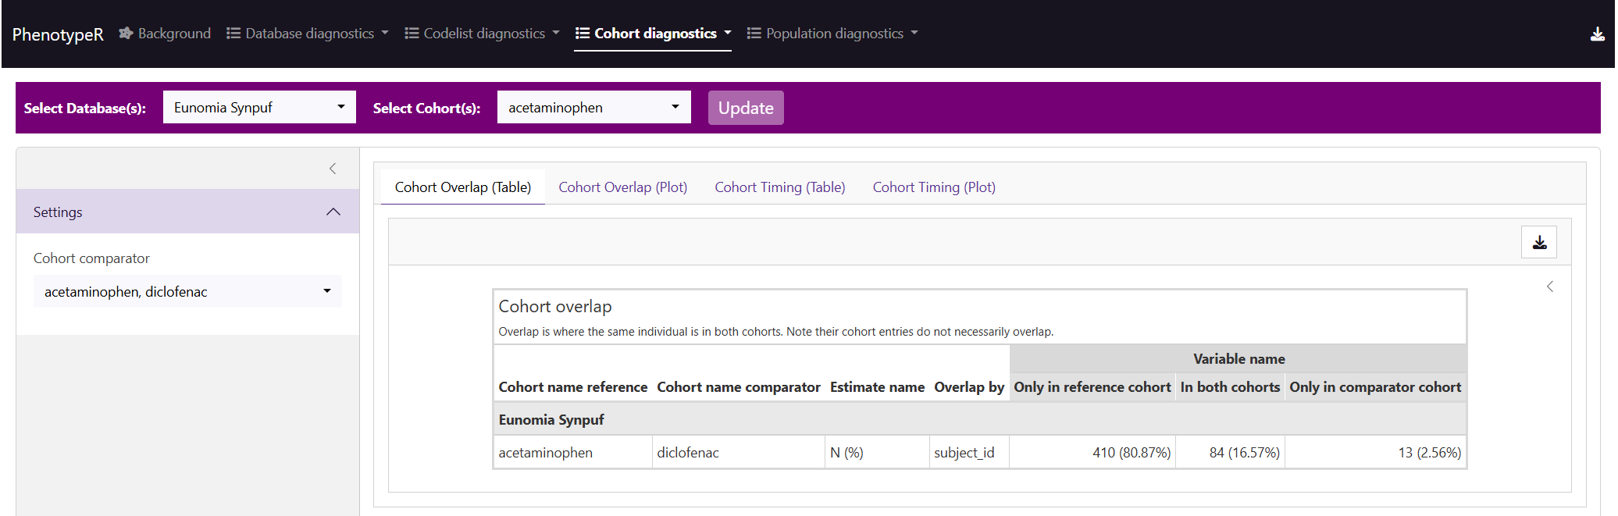Click the PhenotypeR brand link
Image resolution: width=1618 pixels, height=516 pixels.
pyautogui.click(x=58, y=34)
